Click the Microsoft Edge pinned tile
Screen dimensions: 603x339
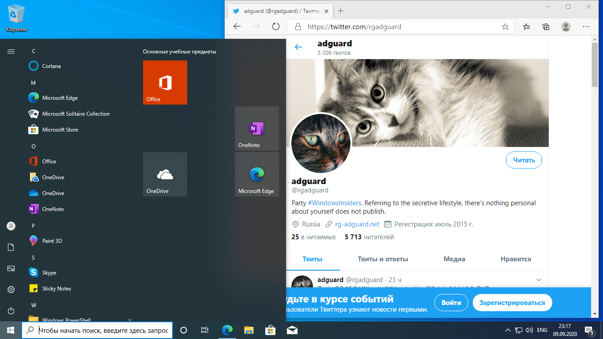tap(257, 174)
